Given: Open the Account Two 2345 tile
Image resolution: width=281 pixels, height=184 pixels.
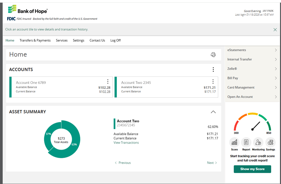Looking at the screenshot, I should point(166,87).
